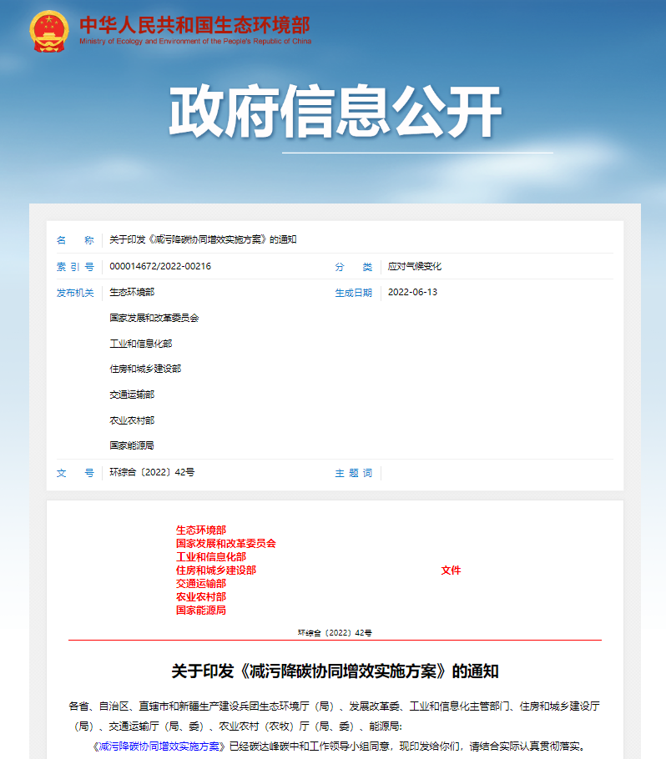The width and height of the screenshot is (666, 759).
Task: Click 环综合〔2022〕42号 in the info table
Action: (x=152, y=472)
